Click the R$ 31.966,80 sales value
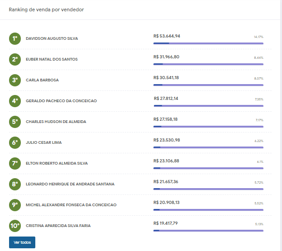Viewport: 282px width, 251px height. pyautogui.click(x=167, y=57)
